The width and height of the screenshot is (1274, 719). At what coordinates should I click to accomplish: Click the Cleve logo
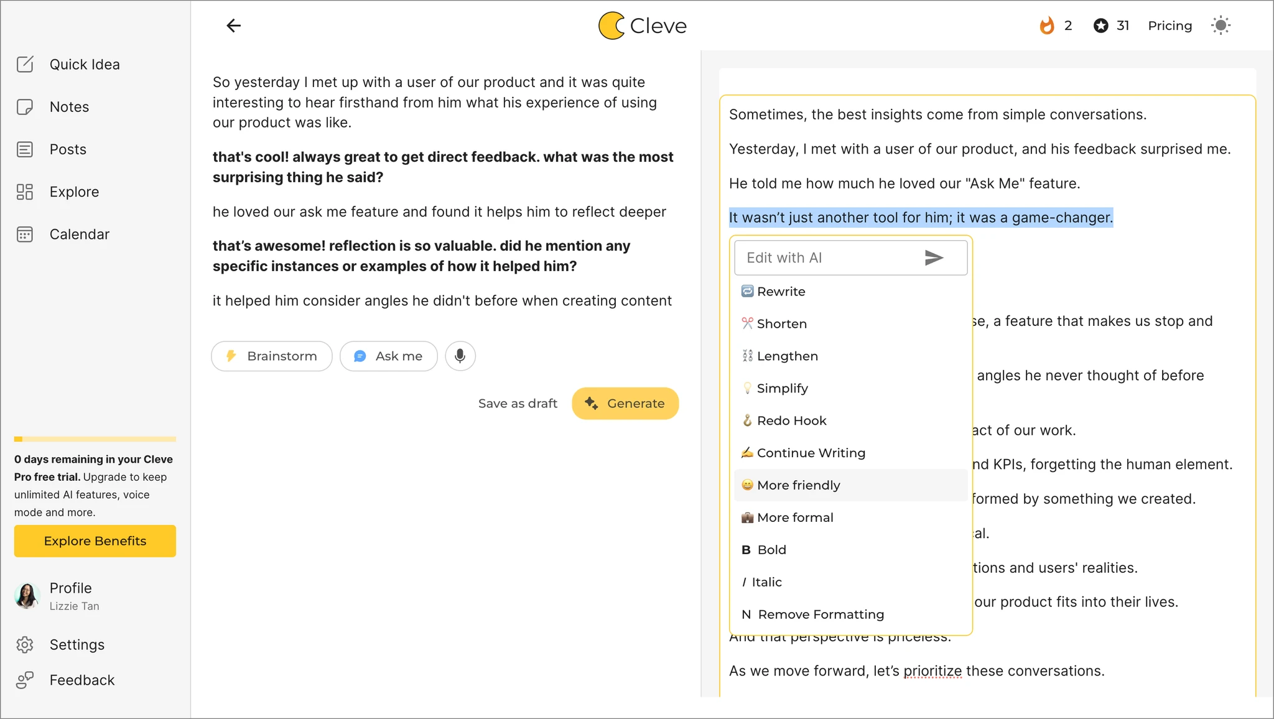[x=641, y=26]
